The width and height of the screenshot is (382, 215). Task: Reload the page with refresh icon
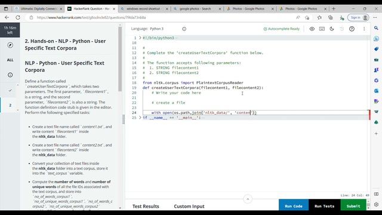[x=18, y=17]
